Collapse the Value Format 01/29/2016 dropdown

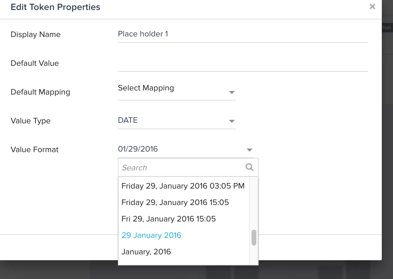(x=186, y=149)
